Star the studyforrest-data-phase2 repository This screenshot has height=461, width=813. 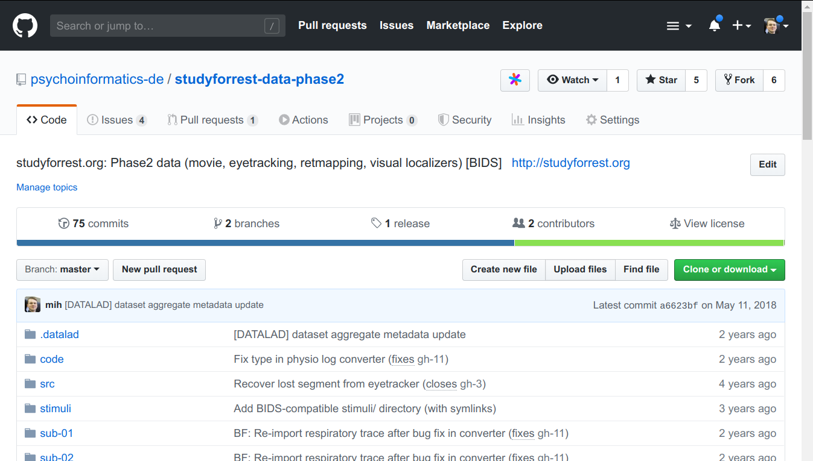tap(662, 80)
